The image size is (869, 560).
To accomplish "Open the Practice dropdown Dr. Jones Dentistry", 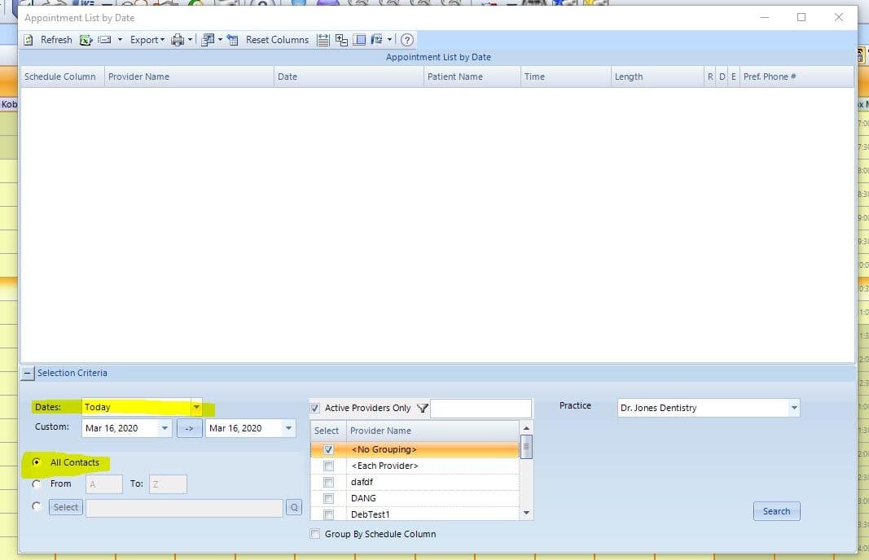I will (x=793, y=409).
